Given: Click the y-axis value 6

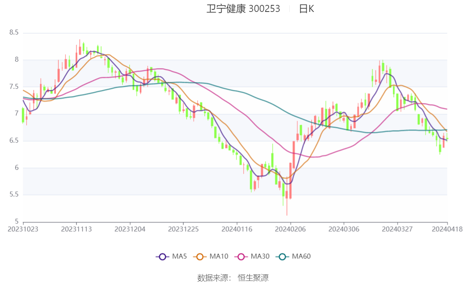Looking at the screenshot, I should pos(16,168).
